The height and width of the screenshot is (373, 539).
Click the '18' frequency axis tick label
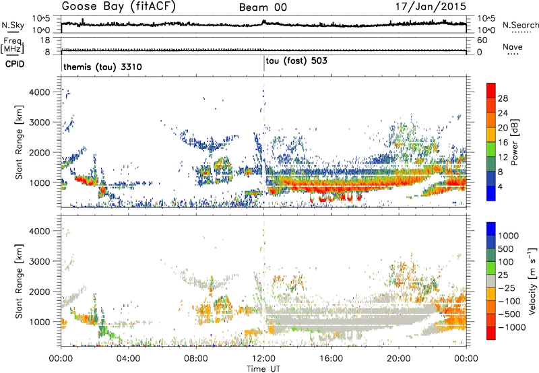coord(45,40)
